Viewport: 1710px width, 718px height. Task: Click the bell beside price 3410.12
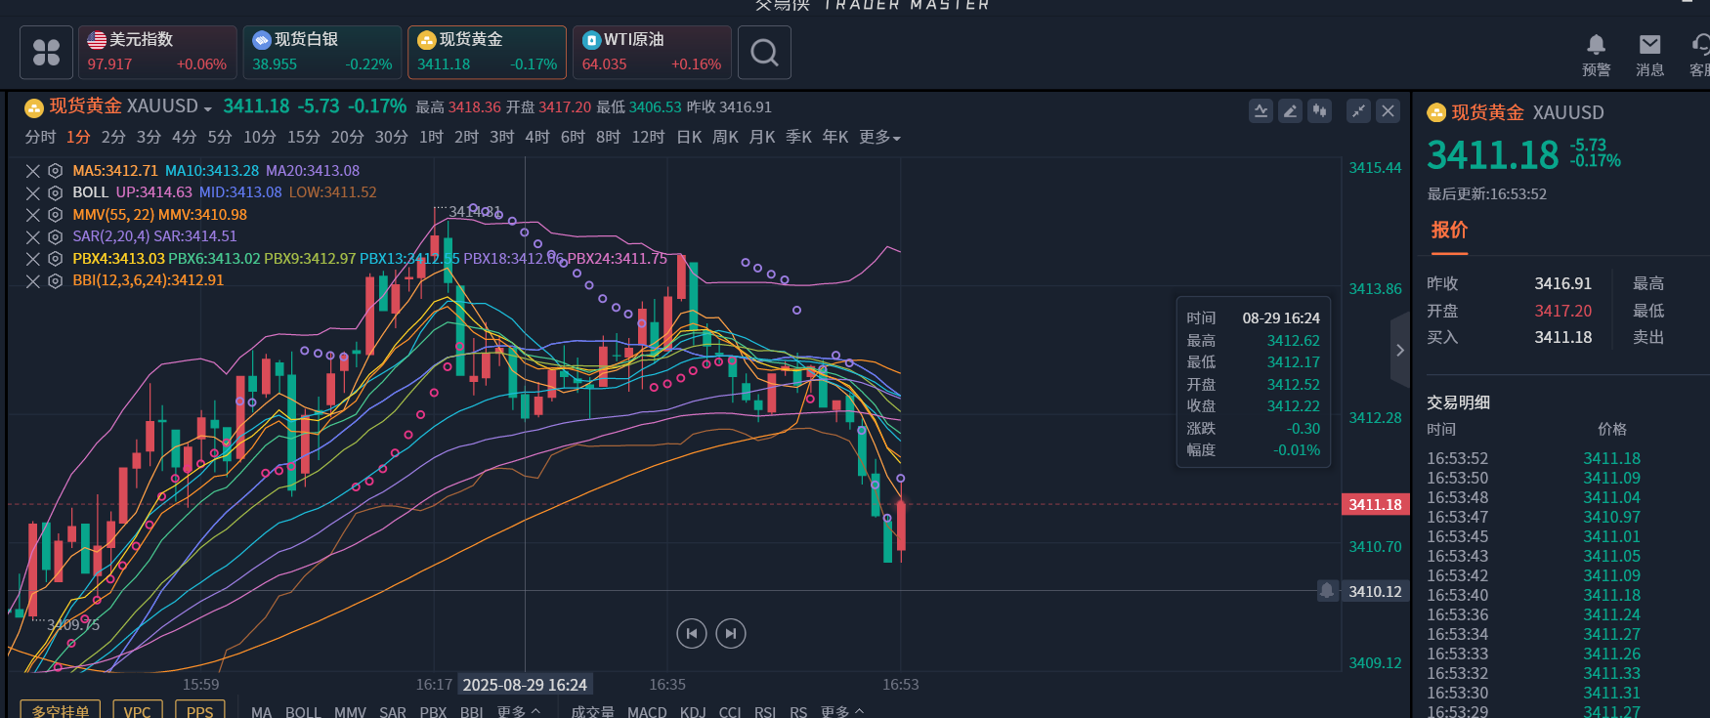[1327, 591]
